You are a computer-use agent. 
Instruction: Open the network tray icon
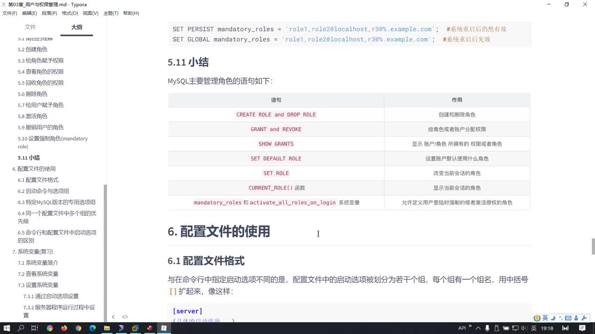tap(515, 328)
